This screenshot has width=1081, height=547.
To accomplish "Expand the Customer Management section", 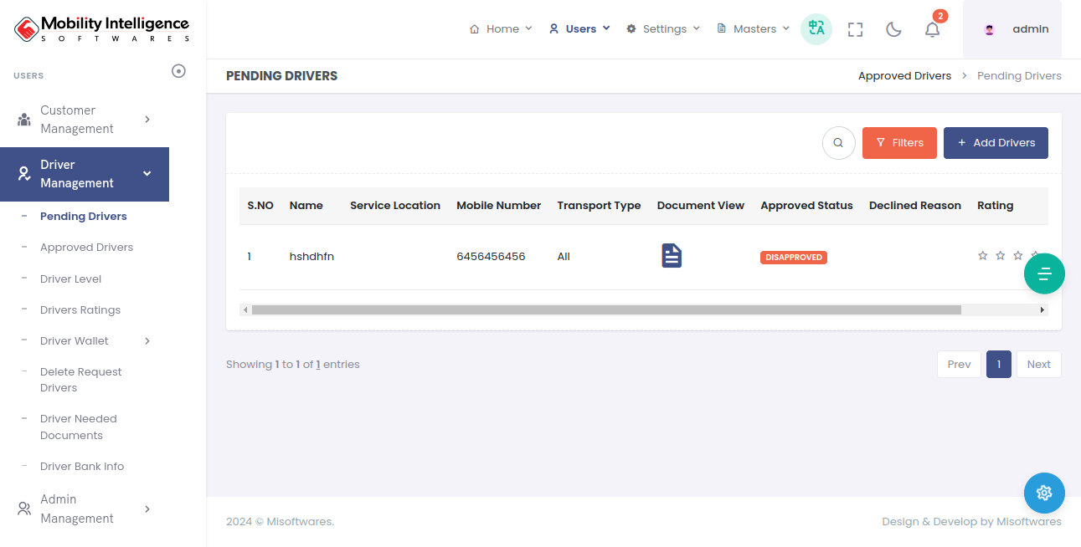I will [85, 120].
